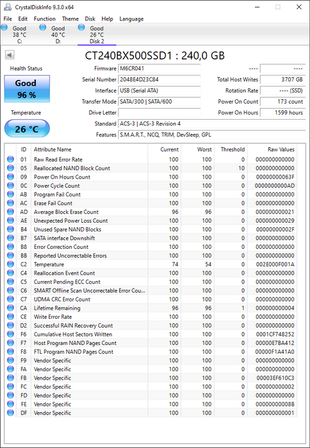Click status orb for Power Cycle Count
The height and width of the screenshot is (448, 310).
[x=11, y=186]
